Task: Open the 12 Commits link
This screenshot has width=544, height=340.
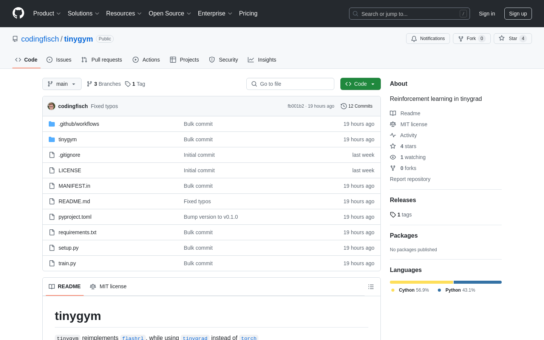Action: pyautogui.click(x=357, y=106)
